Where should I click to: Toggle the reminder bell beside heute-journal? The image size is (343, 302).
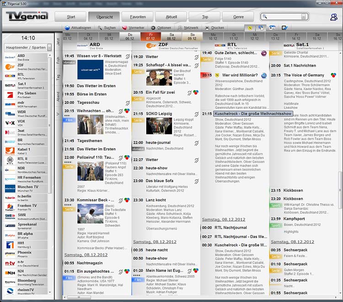(197, 143)
